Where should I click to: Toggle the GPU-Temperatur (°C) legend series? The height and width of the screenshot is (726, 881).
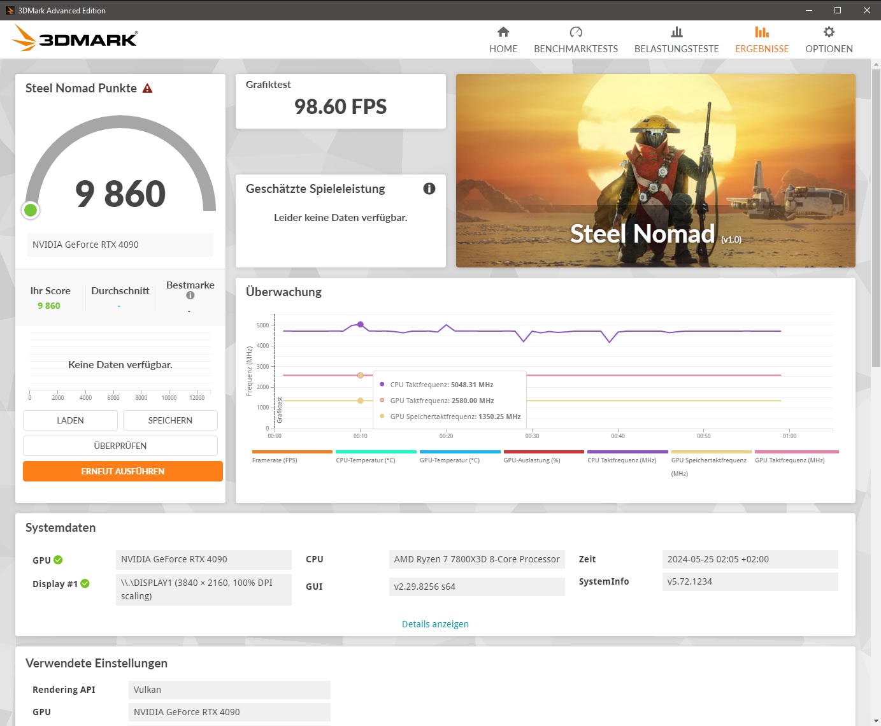460,457
